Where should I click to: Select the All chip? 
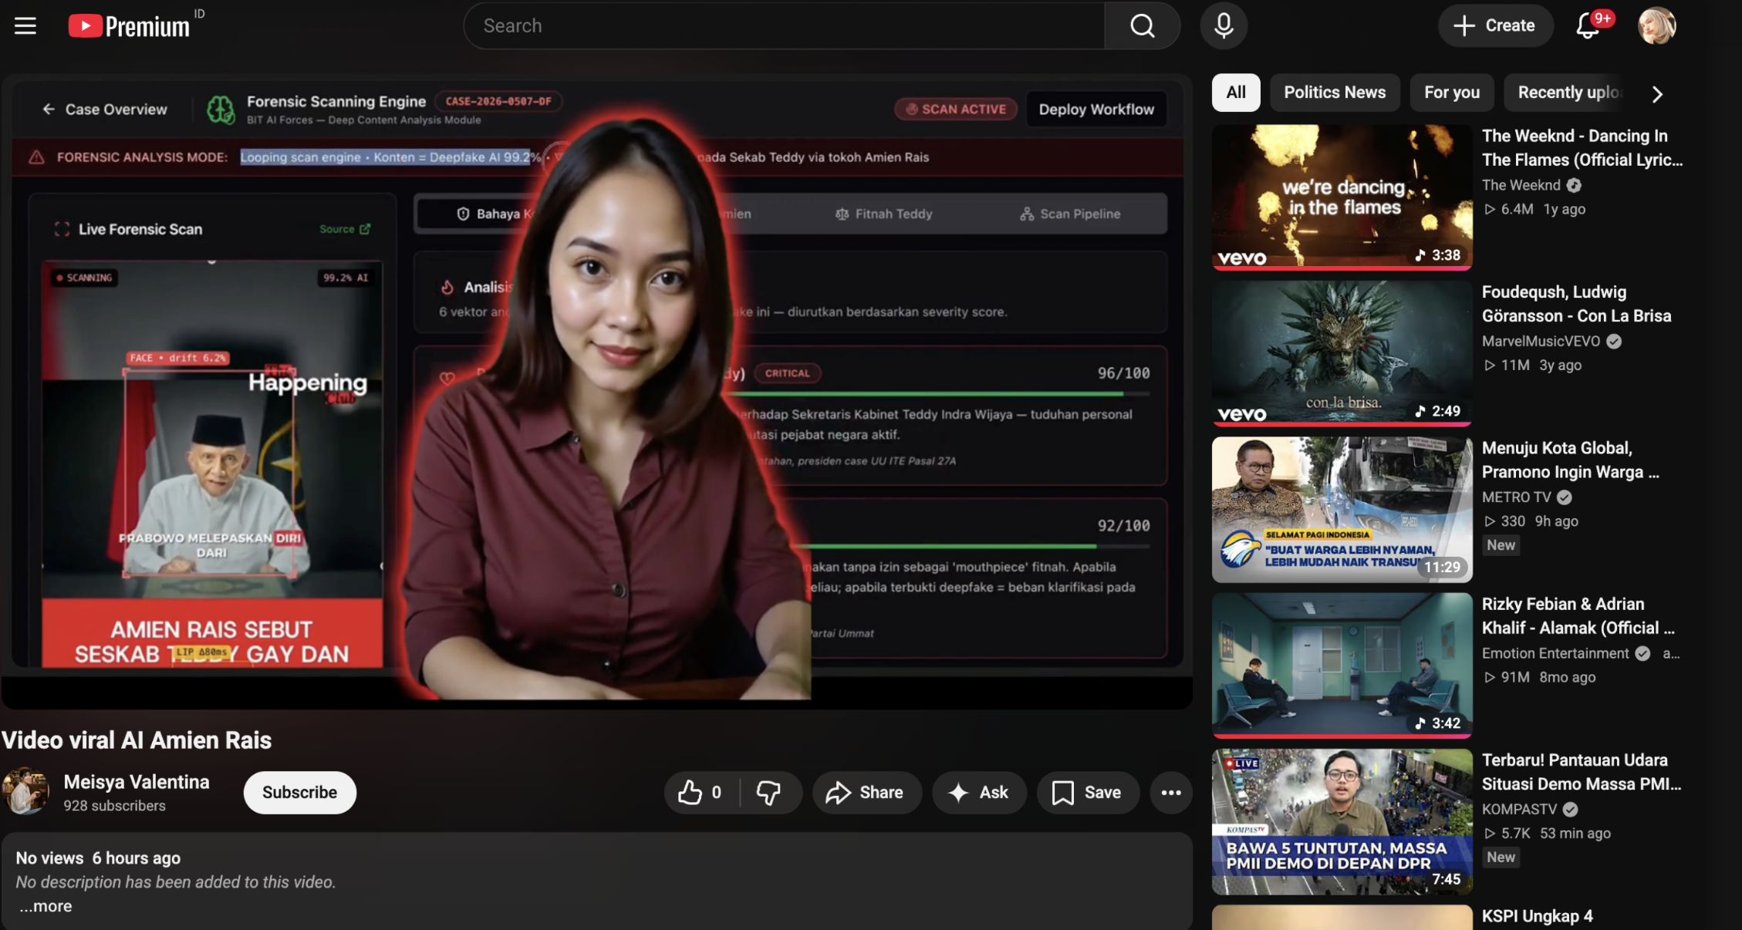point(1236,93)
